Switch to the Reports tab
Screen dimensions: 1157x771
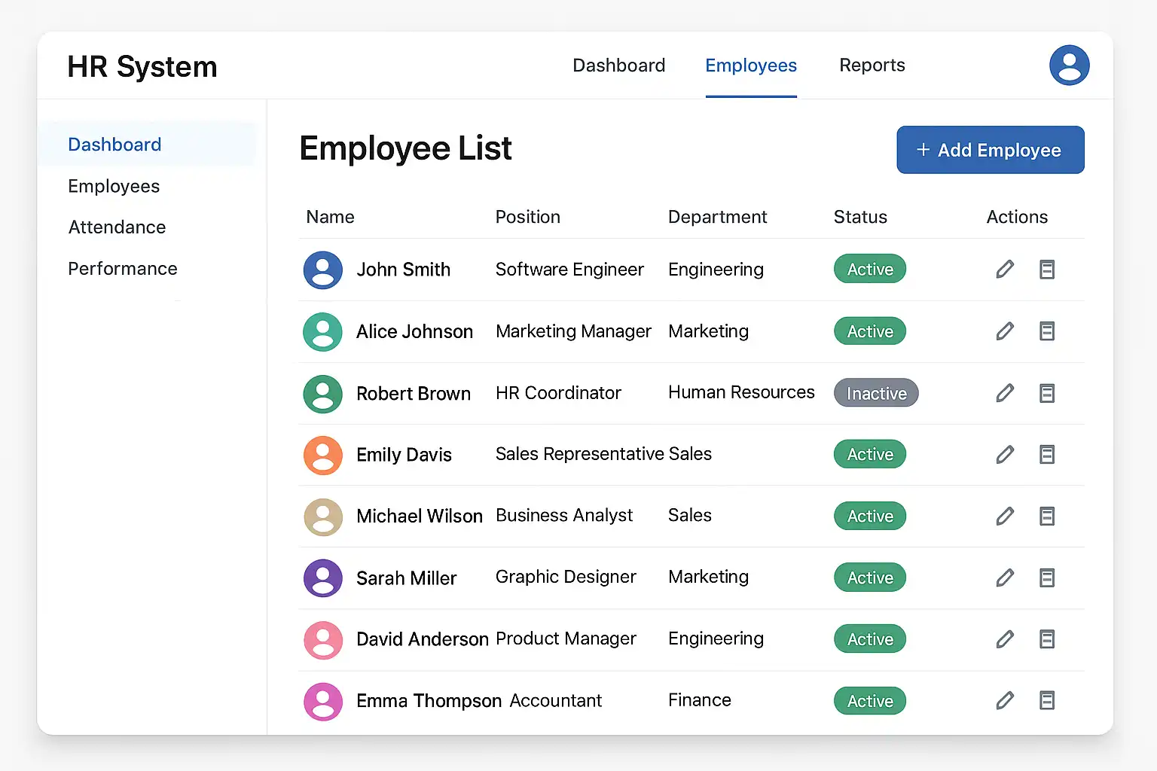(x=872, y=66)
